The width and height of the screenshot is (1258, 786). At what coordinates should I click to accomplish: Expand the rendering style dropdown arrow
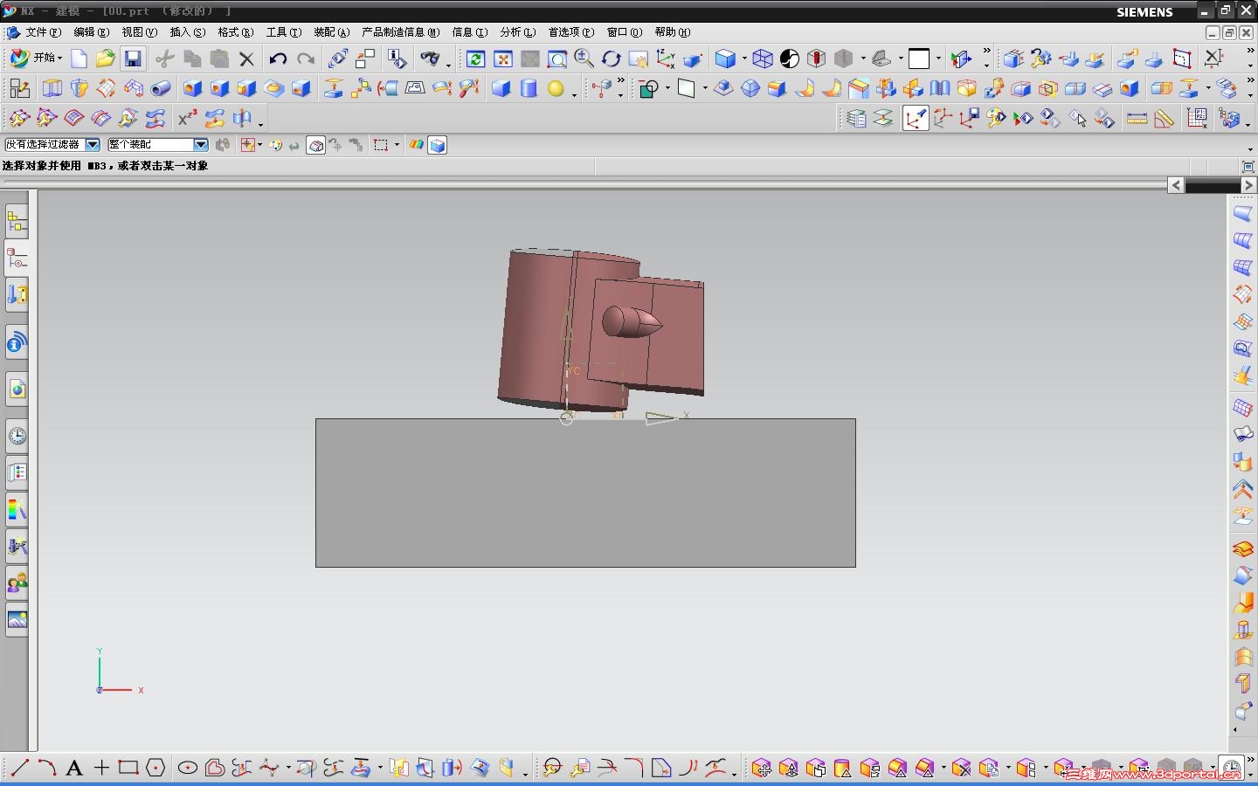744,59
